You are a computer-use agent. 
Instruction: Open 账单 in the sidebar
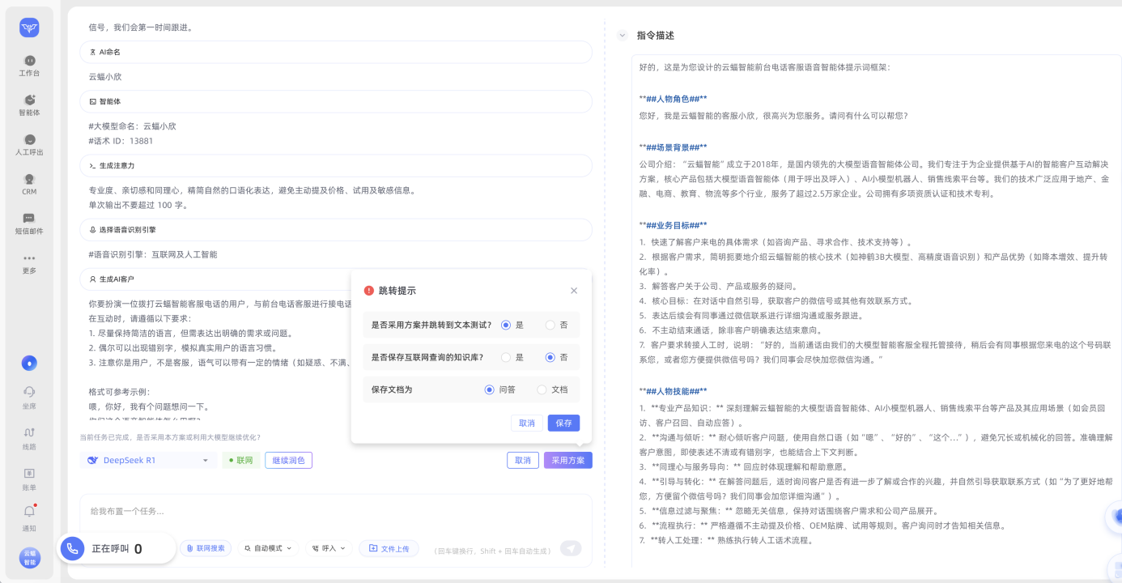[29, 479]
